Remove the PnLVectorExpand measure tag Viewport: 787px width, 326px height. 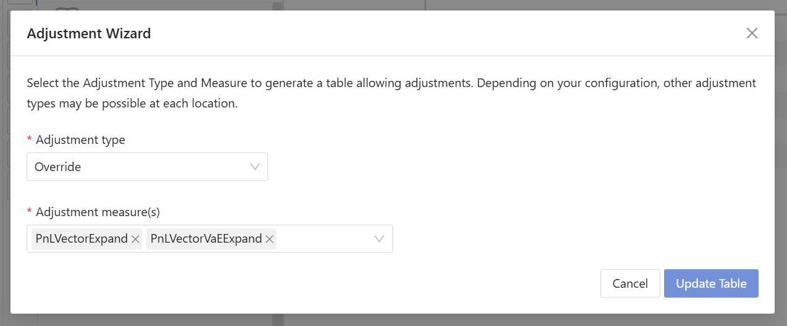pos(135,239)
